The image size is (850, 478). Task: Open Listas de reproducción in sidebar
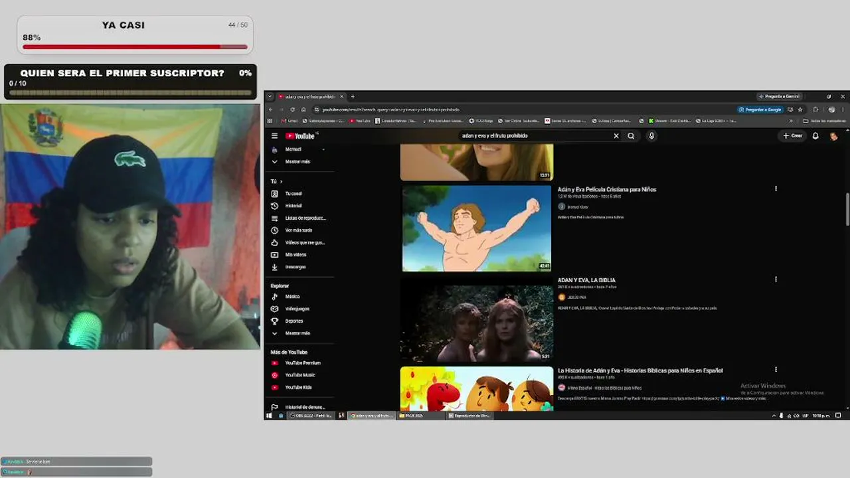tap(297, 218)
